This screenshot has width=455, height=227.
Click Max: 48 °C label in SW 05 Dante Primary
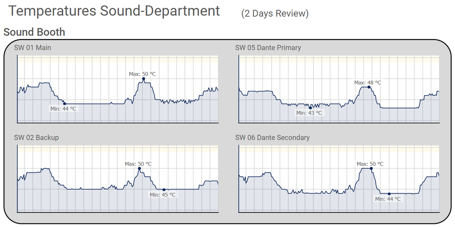(368, 82)
